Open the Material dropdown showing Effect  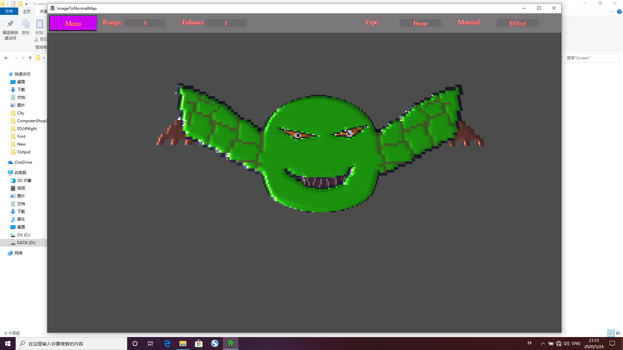point(518,23)
